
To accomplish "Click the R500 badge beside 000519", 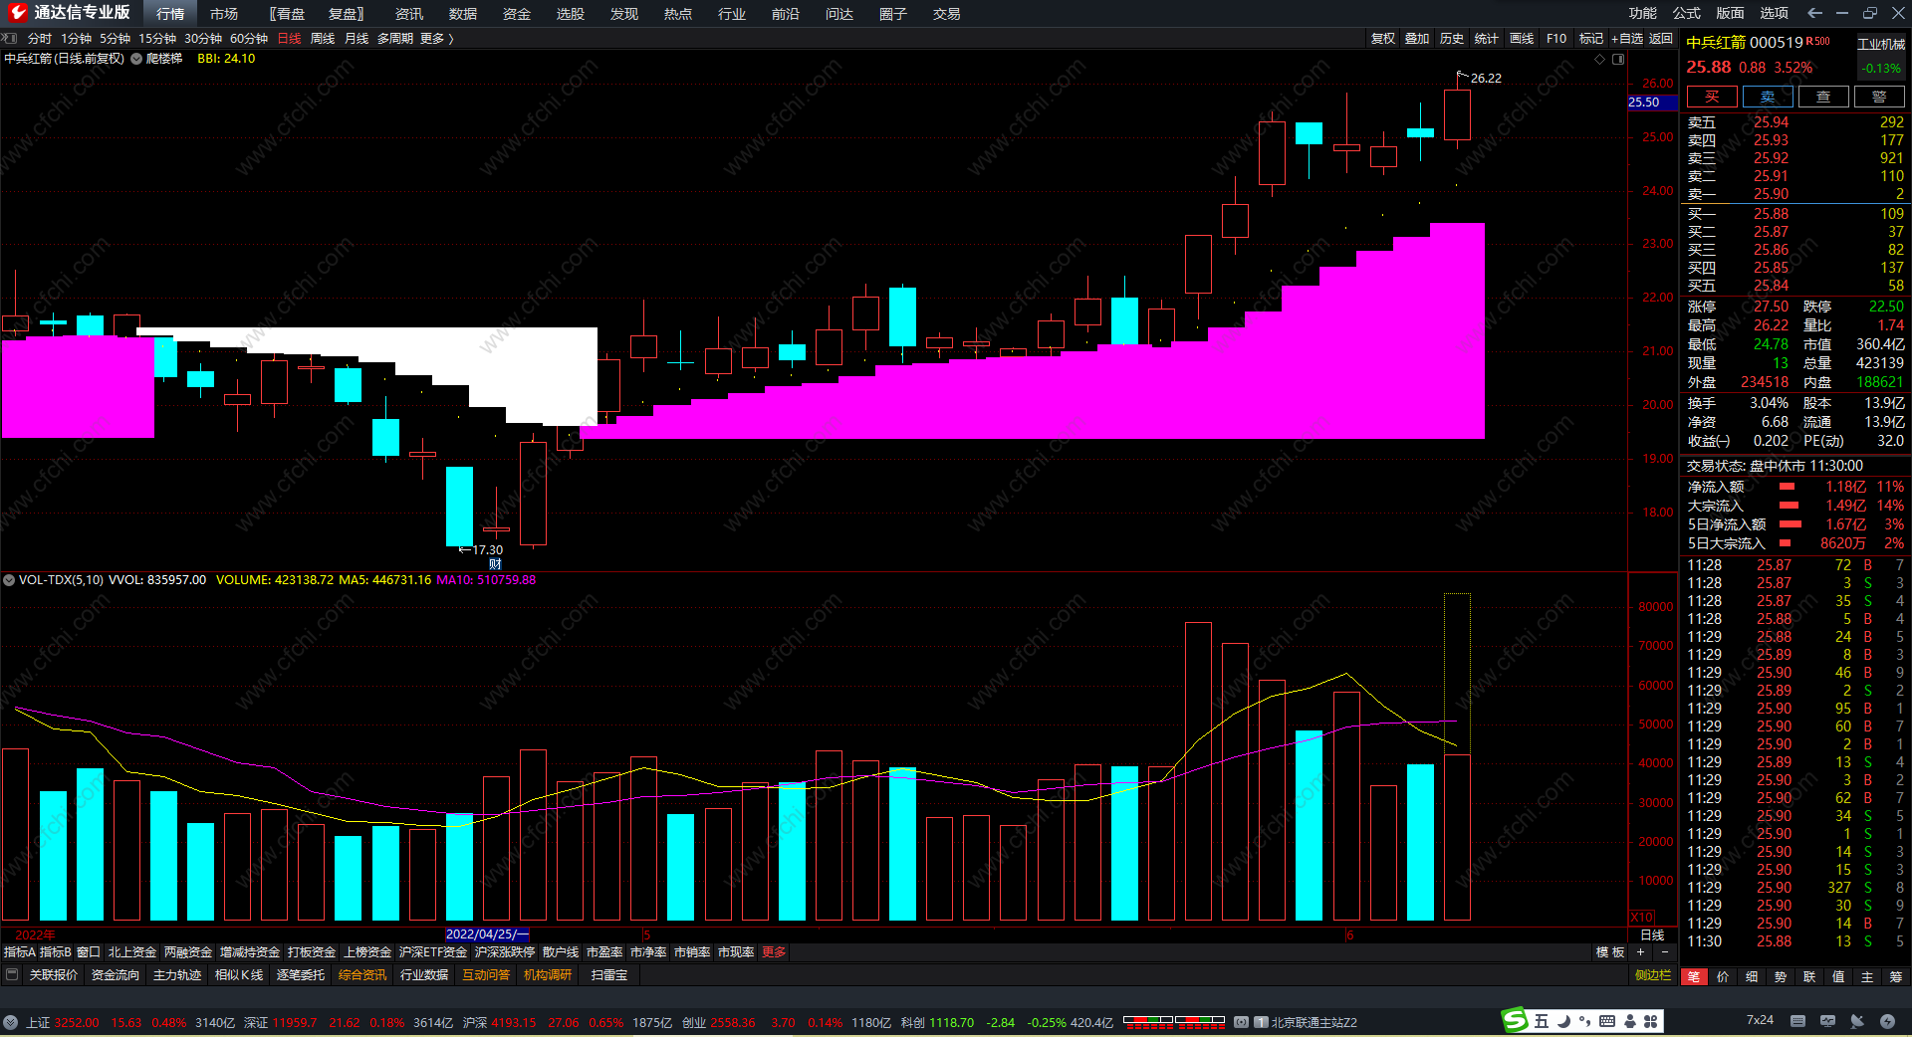I will pos(1818,42).
